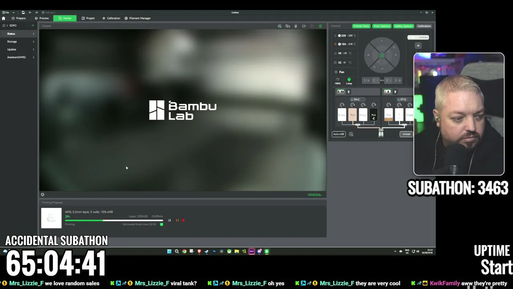Open Safety Options
The height and width of the screenshot is (289, 513).
403,26
